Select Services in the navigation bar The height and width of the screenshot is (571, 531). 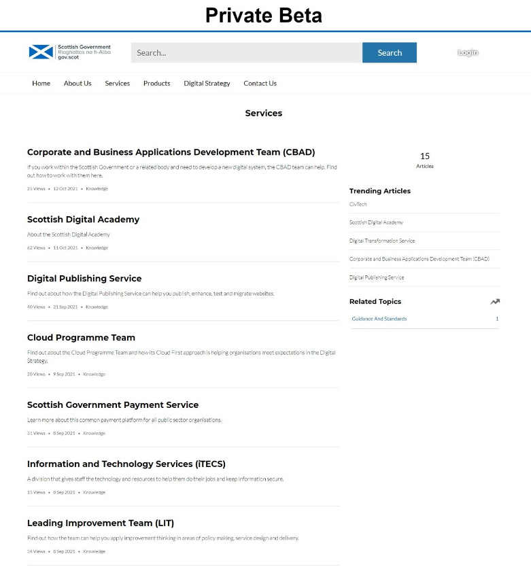click(x=117, y=84)
